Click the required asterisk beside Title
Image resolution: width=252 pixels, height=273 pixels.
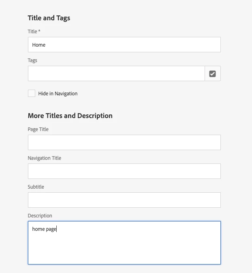(x=39, y=31)
